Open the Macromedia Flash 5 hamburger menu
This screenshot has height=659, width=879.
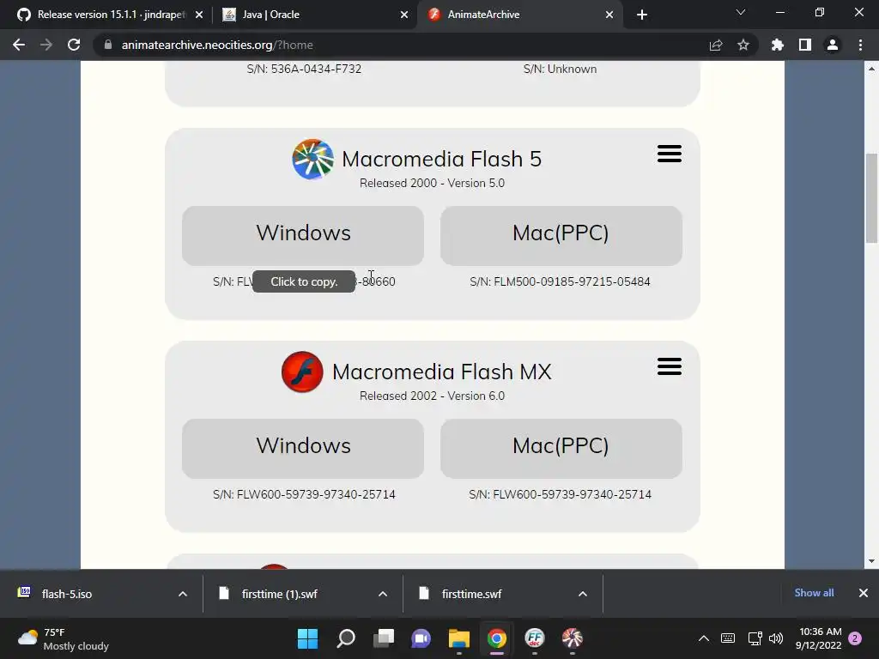(670, 154)
